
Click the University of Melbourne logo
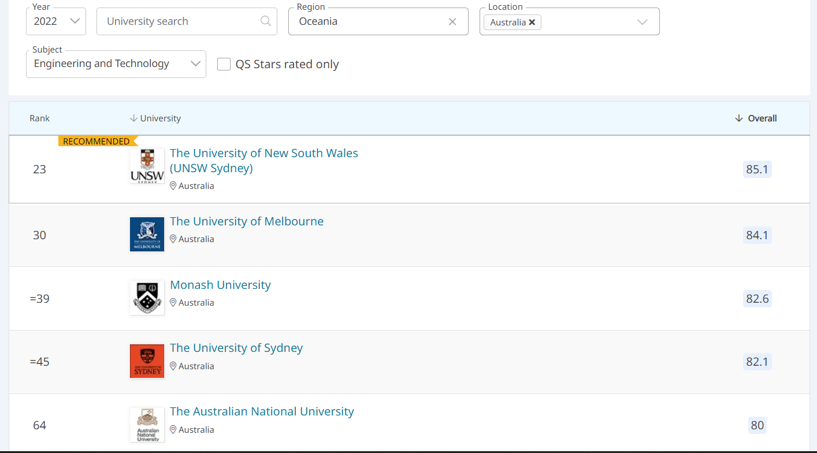point(147,234)
